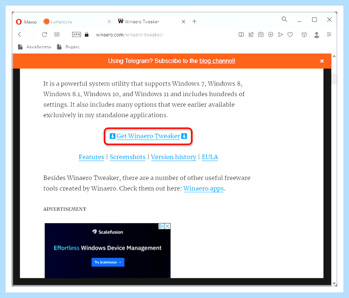Open the EULA link
The image size is (349, 298).
209,157
